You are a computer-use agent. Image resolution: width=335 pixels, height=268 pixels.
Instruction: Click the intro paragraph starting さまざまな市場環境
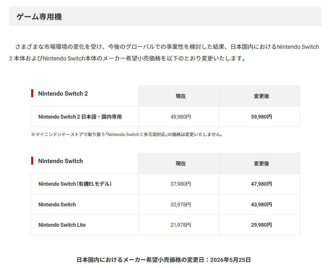coord(164,53)
